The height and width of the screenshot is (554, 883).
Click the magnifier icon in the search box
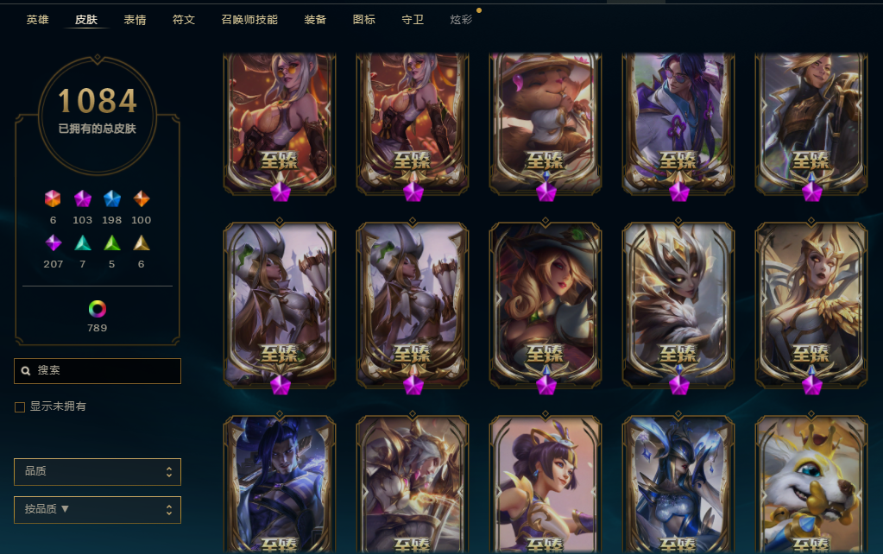25,371
